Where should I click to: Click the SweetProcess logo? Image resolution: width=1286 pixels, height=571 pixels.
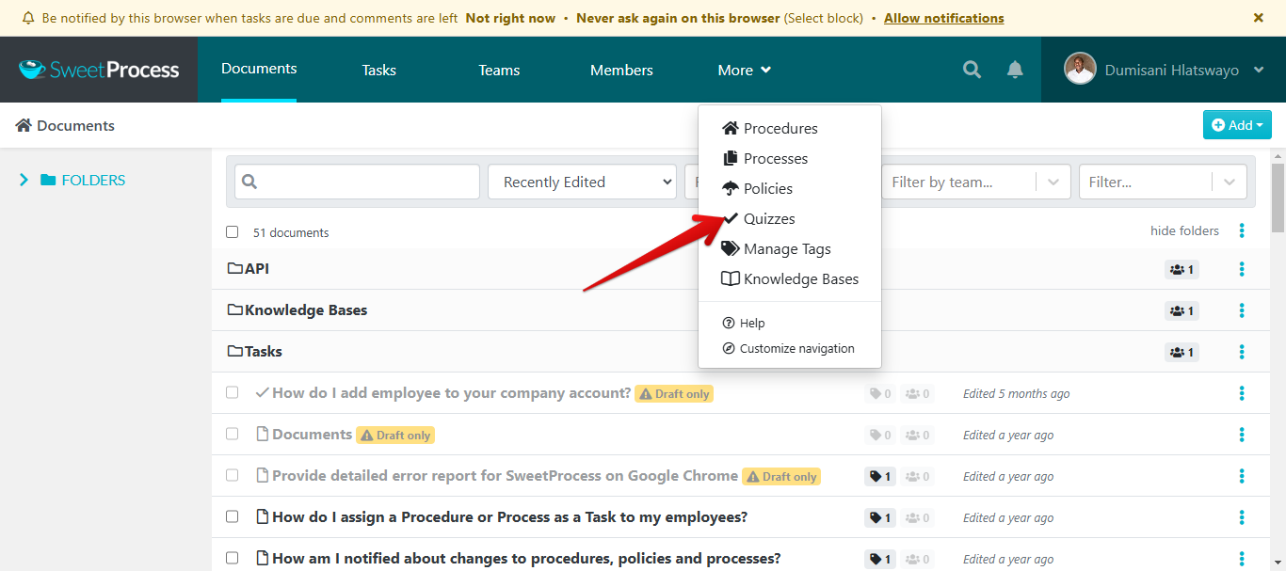(x=99, y=70)
